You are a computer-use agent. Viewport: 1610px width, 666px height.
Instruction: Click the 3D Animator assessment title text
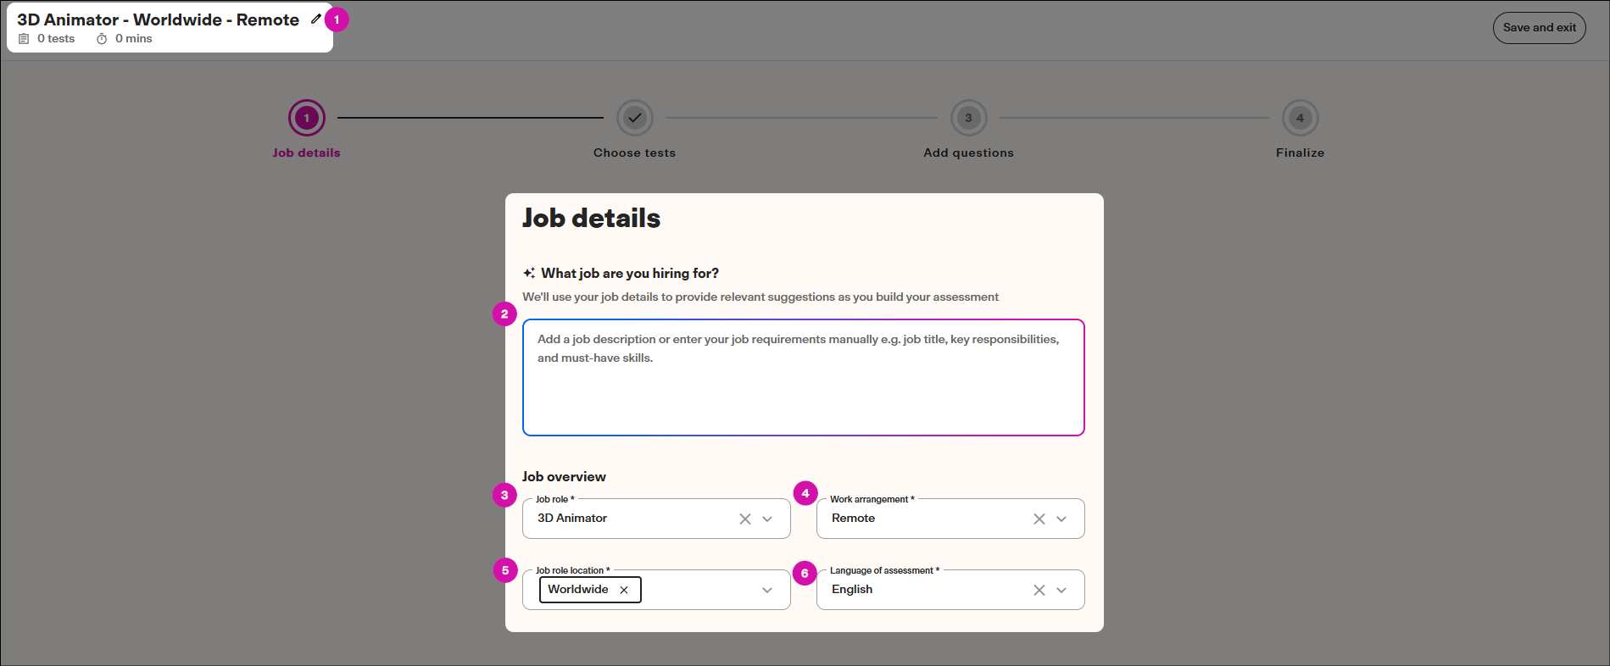(158, 19)
